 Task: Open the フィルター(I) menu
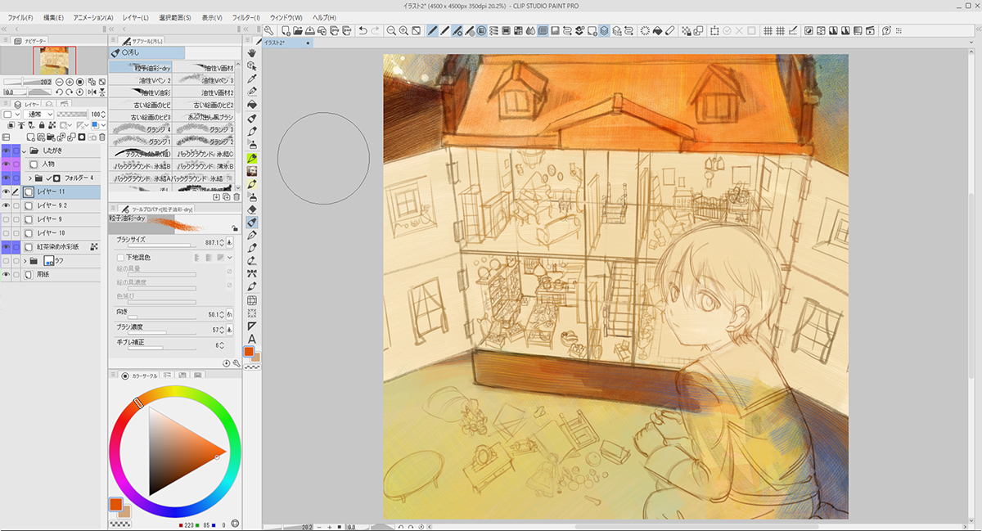[x=245, y=17]
